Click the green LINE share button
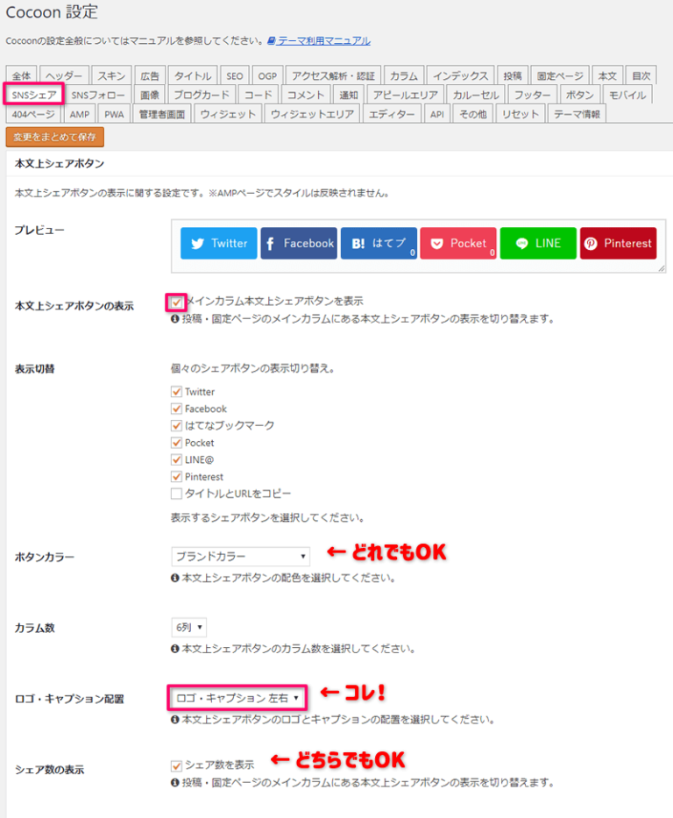 [x=537, y=244]
